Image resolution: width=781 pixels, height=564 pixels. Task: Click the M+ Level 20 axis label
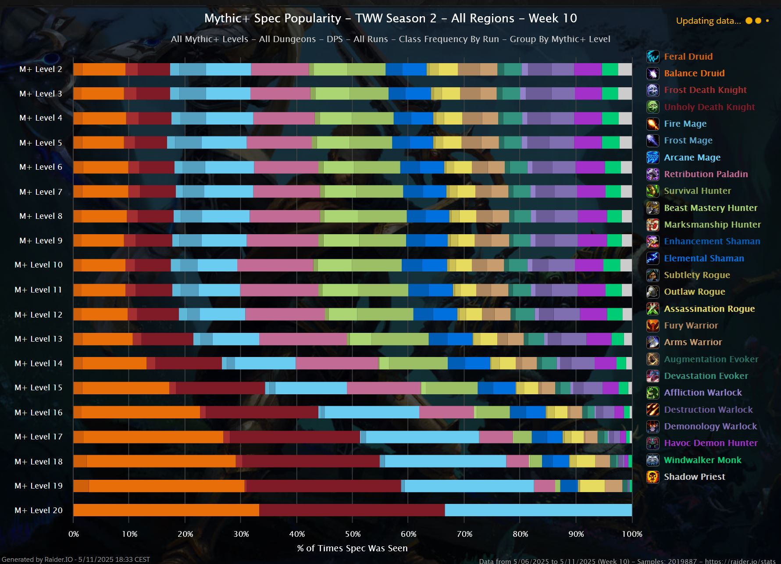[x=39, y=510]
